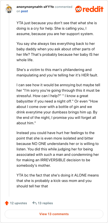
Task: Click the paragraph starting "I can see how"
Action: pyautogui.click(x=58, y=104)
